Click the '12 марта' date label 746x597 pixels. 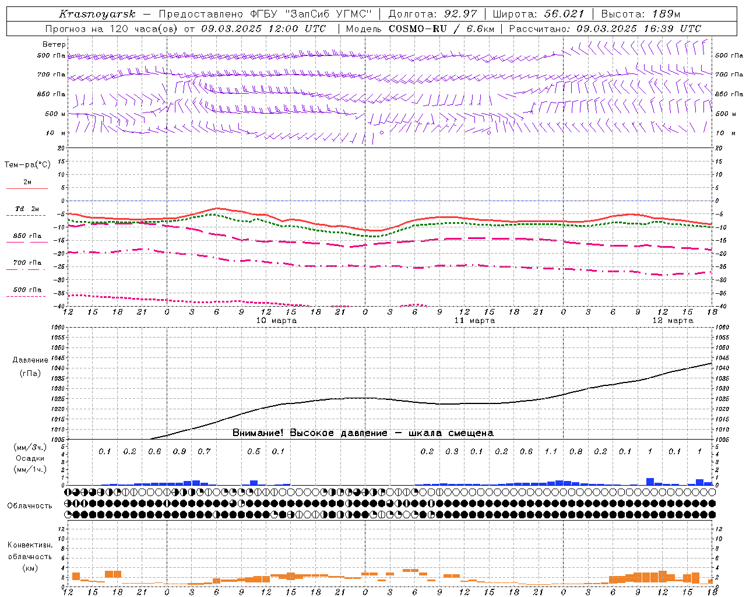point(673,320)
